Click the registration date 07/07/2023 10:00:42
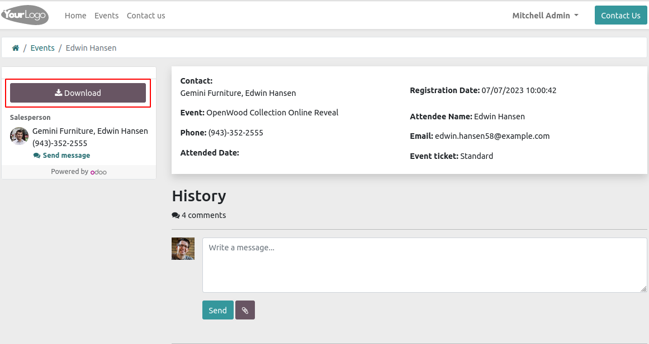Screen dimensions: 649x344 [x=519, y=90]
